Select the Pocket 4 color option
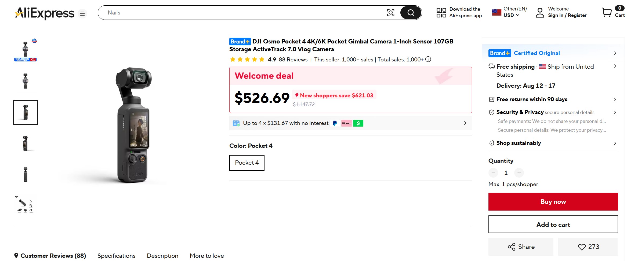 [x=247, y=163]
